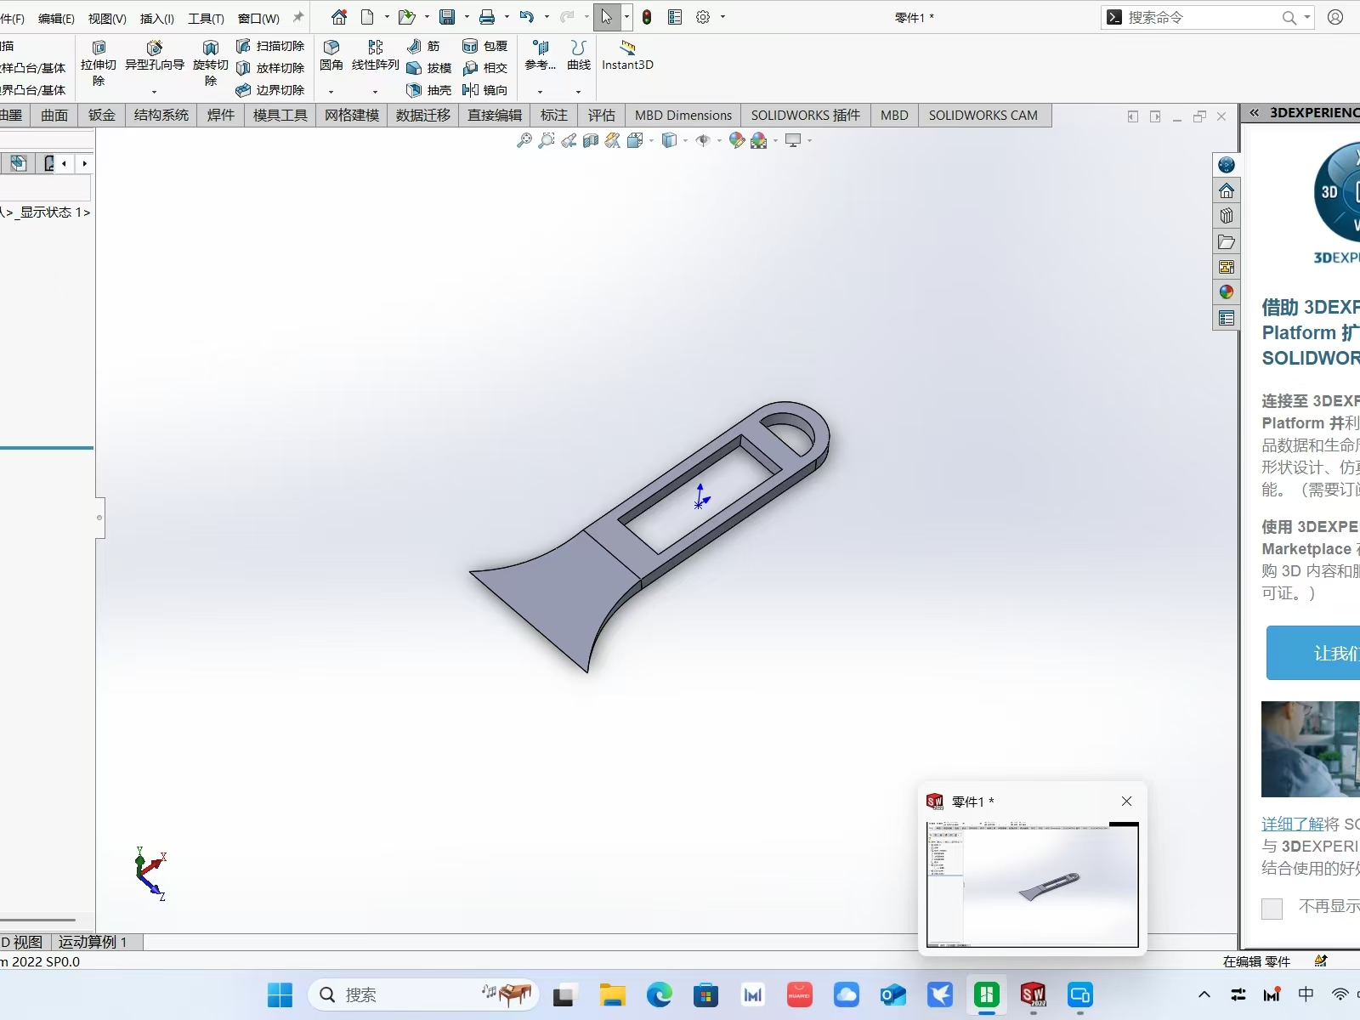Choose the Mirror (镜向) feature

485,89
